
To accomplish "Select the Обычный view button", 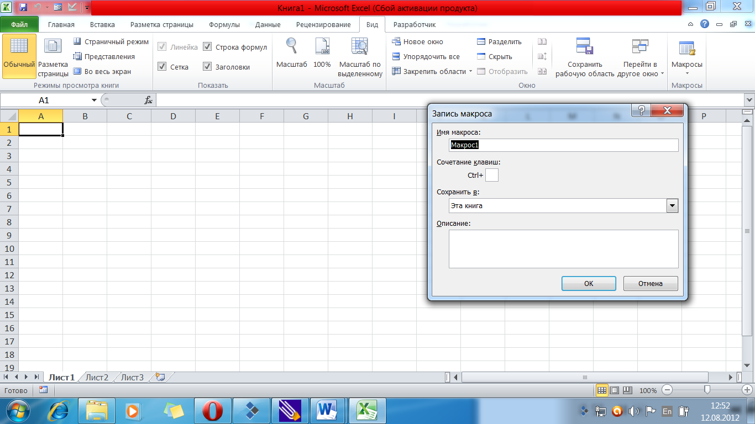I will pyautogui.click(x=19, y=56).
